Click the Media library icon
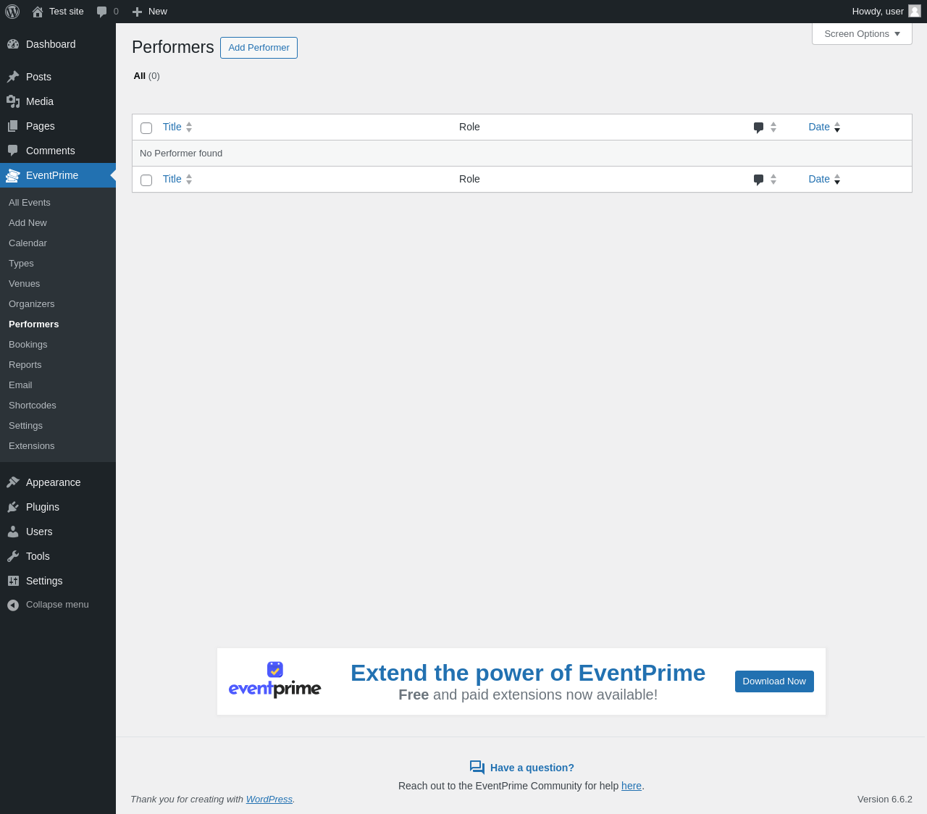This screenshot has height=814, width=927. 13,101
